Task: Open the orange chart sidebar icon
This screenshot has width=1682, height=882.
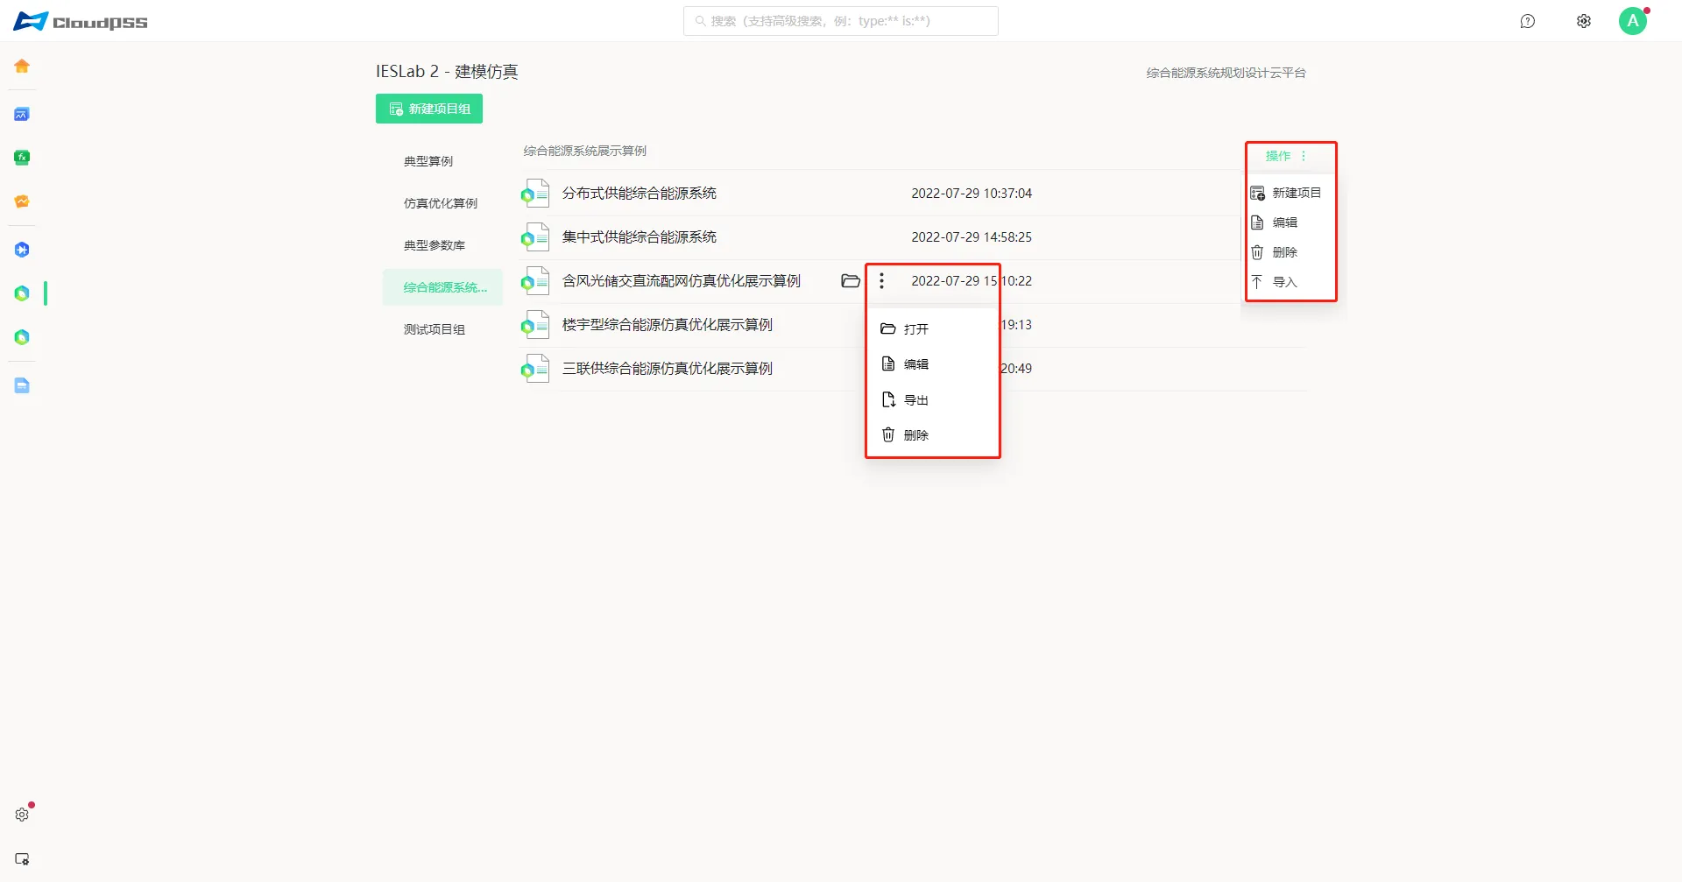Action: click(22, 201)
